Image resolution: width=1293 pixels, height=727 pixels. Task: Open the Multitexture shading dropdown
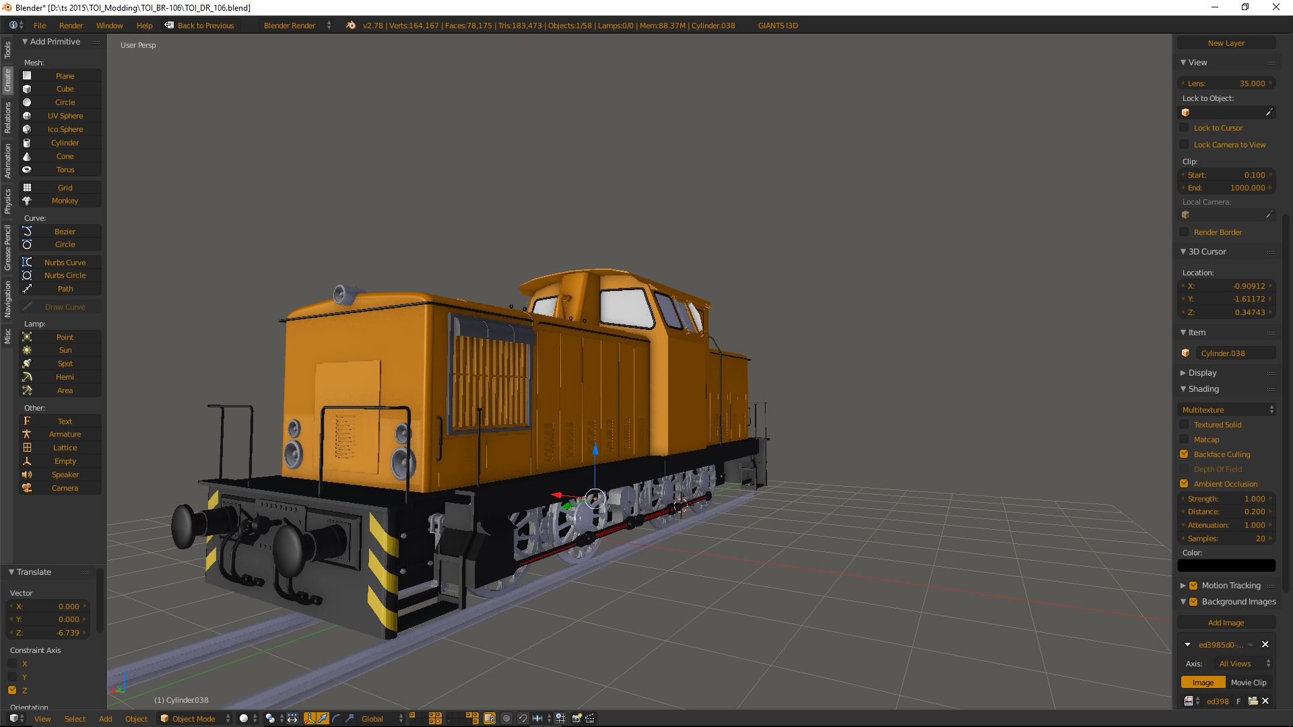pos(1226,410)
